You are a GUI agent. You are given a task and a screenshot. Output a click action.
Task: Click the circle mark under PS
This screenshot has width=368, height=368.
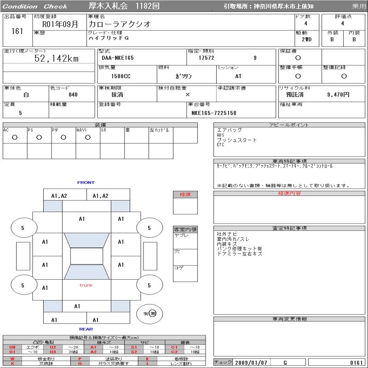(x=39, y=137)
